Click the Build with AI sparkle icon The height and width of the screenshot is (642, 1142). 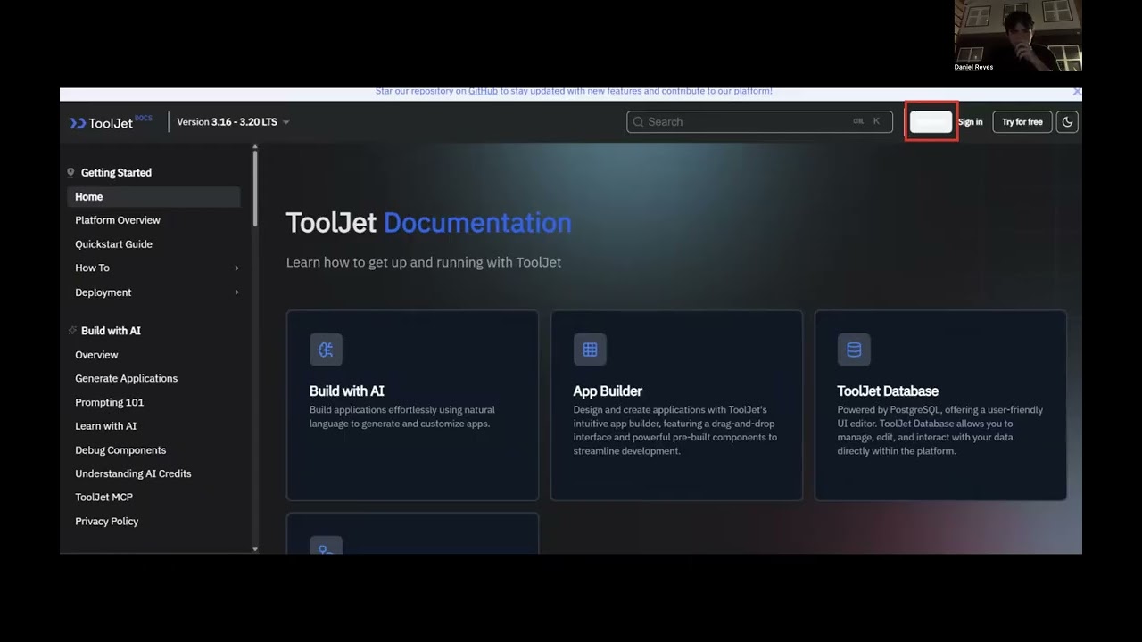tap(71, 331)
